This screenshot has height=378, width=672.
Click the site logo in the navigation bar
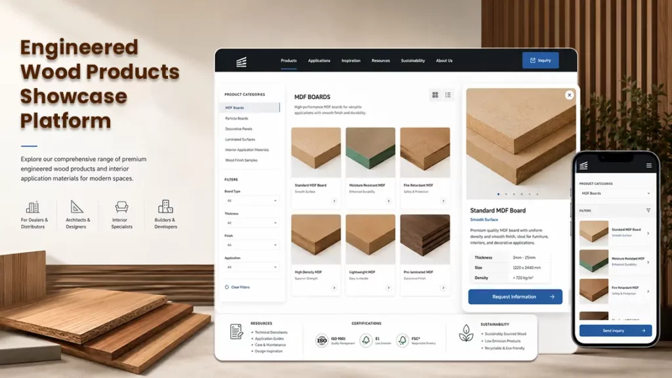coord(241,62)
